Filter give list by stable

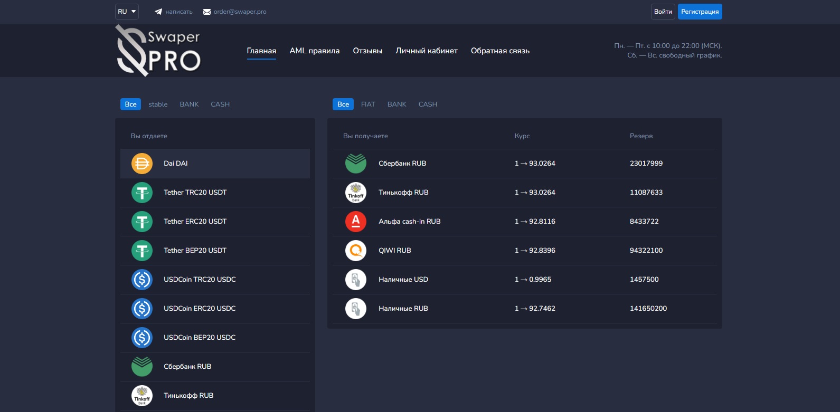click(158, 104)
